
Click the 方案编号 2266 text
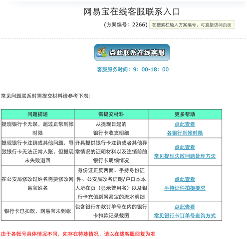[126, 25]
